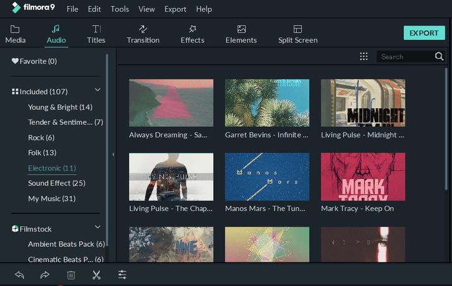This screenshot has width=452, height=286.
Task: Open the Tools menu
Action: click(120, 9)
